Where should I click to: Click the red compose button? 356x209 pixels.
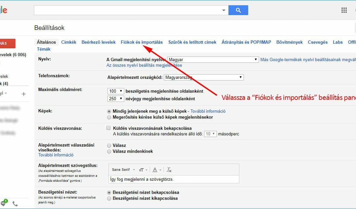pyautogui.click(x=8, y=43)
